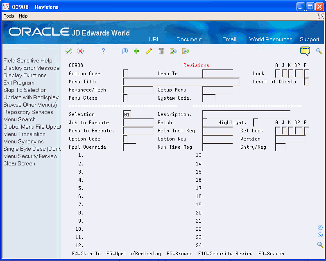Screen dimensions: 326x261
Task: Open the Email header link
Action: [x=229, y=39]
